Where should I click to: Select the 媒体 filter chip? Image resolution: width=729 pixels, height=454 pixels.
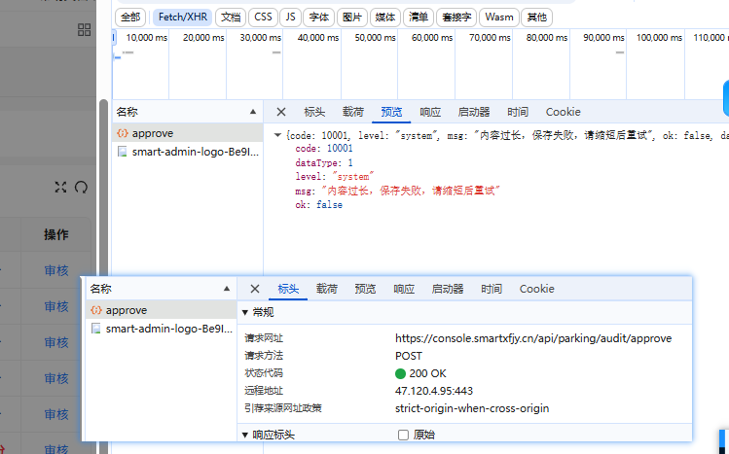(x=385, y=17)
